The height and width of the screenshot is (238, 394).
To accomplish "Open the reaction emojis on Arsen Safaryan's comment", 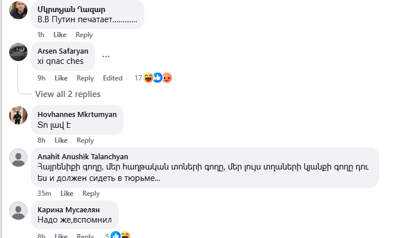I will (x=157, y=78).
